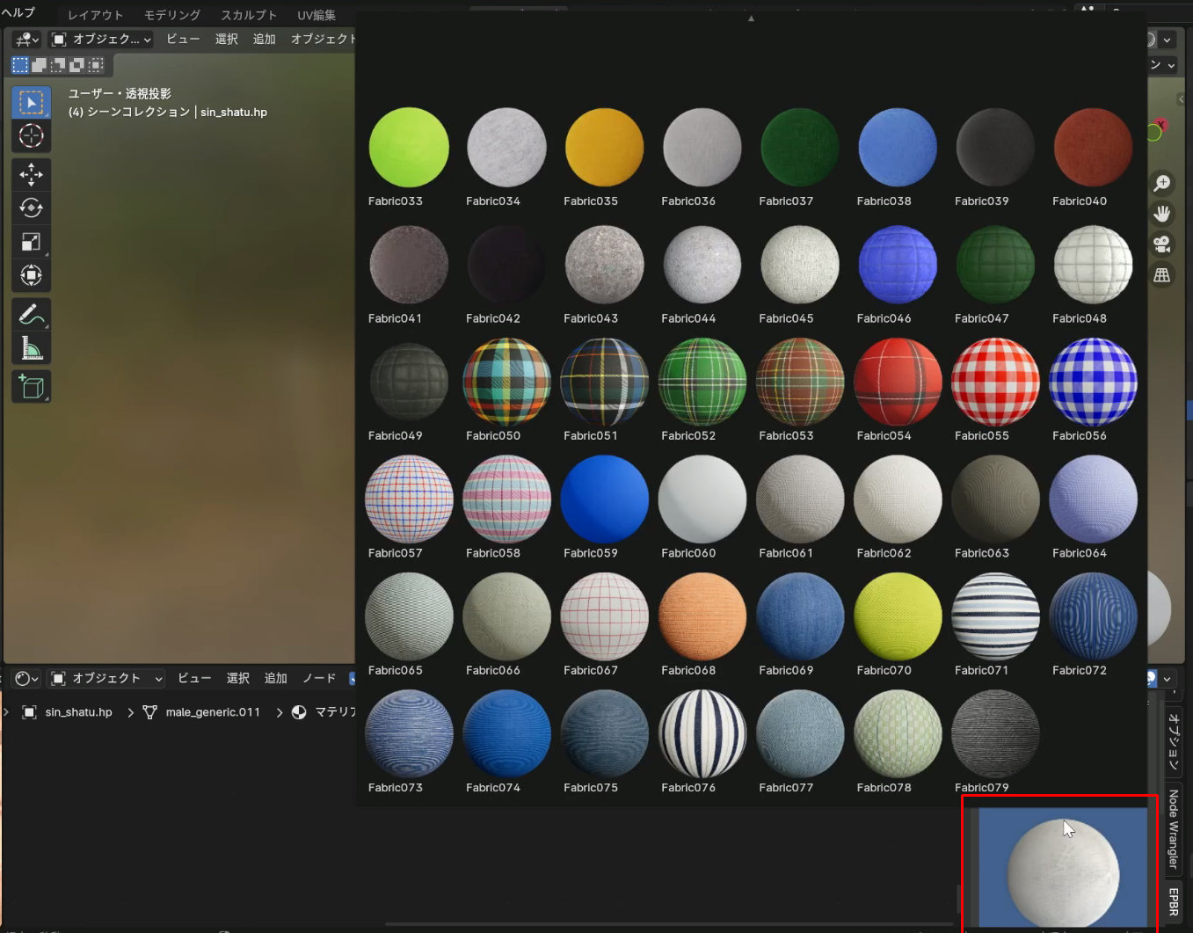Open the モデリング workspace tab
The width and height of the screenshot is (1193, 933).
coord(172,15)
